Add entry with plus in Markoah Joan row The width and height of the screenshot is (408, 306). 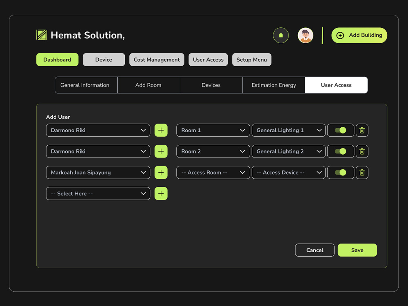161,172
